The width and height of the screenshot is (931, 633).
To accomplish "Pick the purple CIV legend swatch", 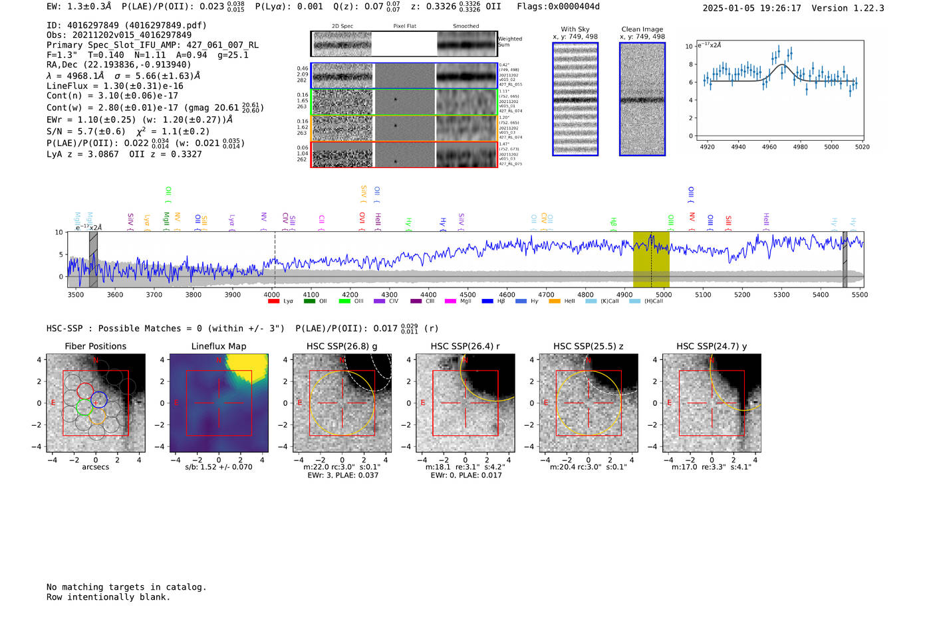I will point(380,301).
